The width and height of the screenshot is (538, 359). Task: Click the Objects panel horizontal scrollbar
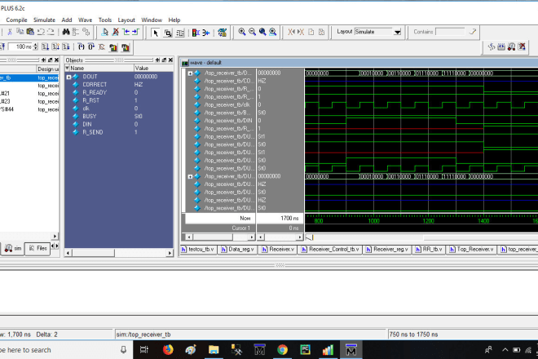coord(119,253)
